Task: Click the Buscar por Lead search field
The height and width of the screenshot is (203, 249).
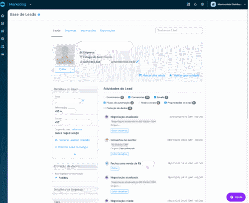Action: click(x=179, y=30)
